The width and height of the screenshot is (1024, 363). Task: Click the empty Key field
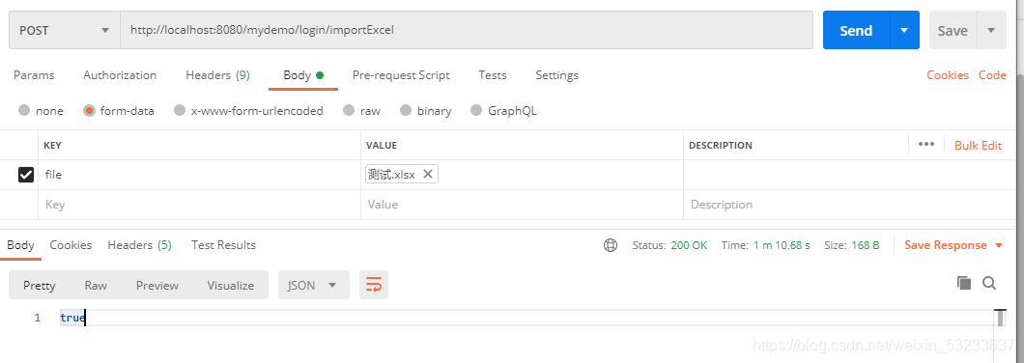pyautogui.click(x=199, y=205)
